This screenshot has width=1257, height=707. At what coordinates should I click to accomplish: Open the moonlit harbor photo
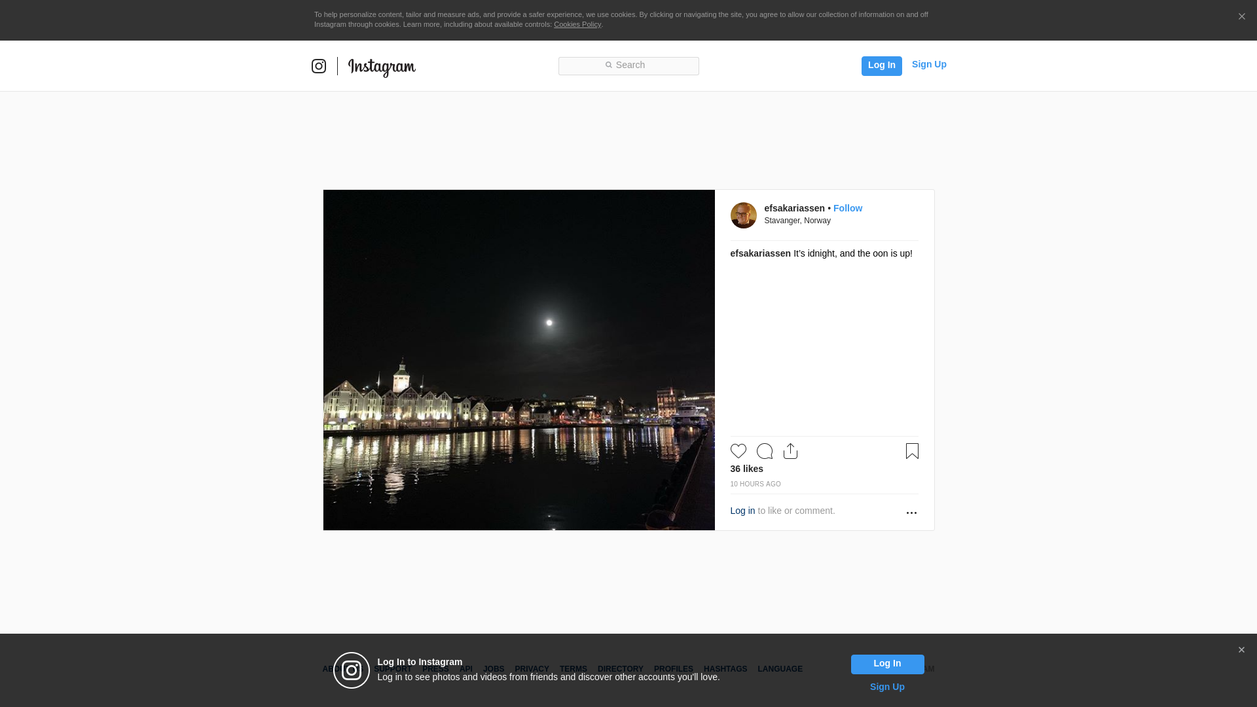tap(519, 360)
